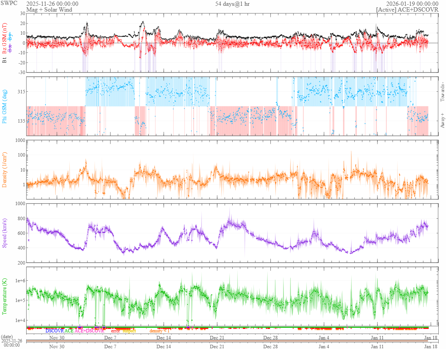
Task: Click the end time 2026-01-19 00:00:00 header
Action: 412,4
